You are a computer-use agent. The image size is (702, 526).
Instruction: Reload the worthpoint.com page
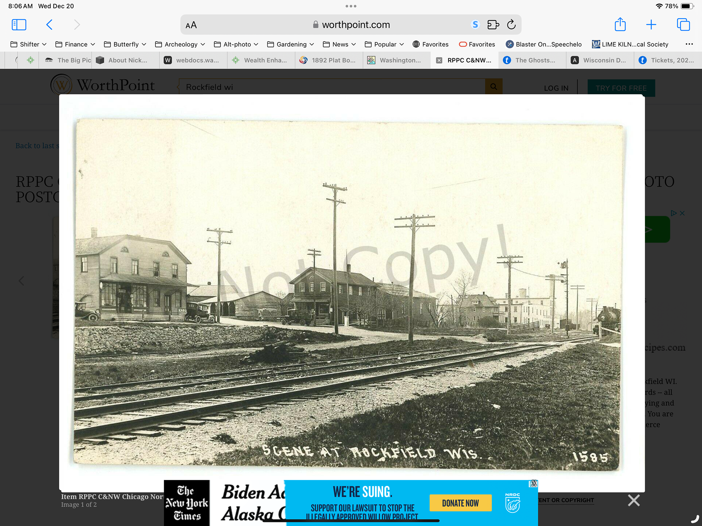(x=511, y=24)
